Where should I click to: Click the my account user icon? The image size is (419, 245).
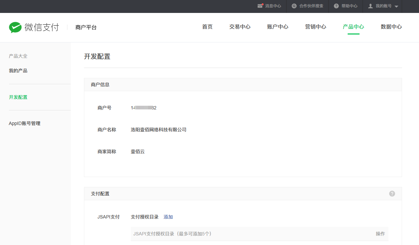371,6
